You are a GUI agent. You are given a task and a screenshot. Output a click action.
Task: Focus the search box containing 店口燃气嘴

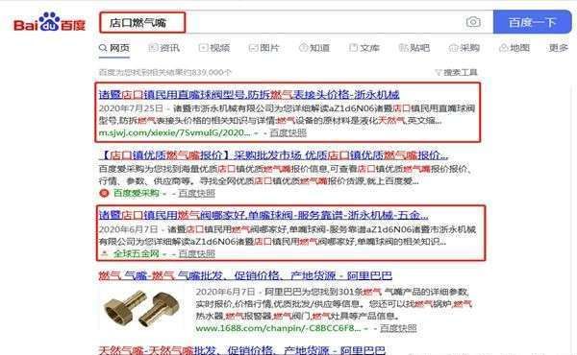[296, 22]
